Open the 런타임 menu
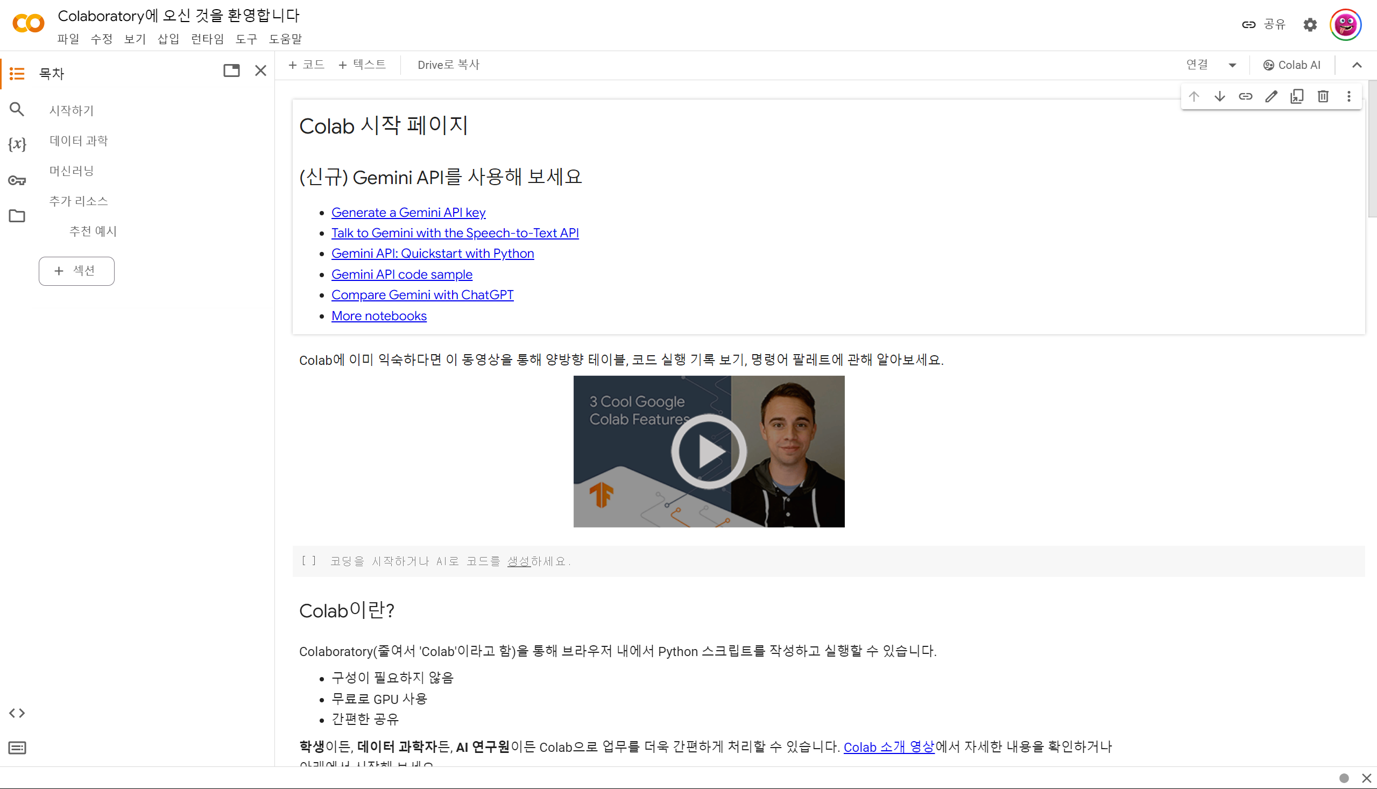Screen dimensions: 1377x789 [207, 39]
